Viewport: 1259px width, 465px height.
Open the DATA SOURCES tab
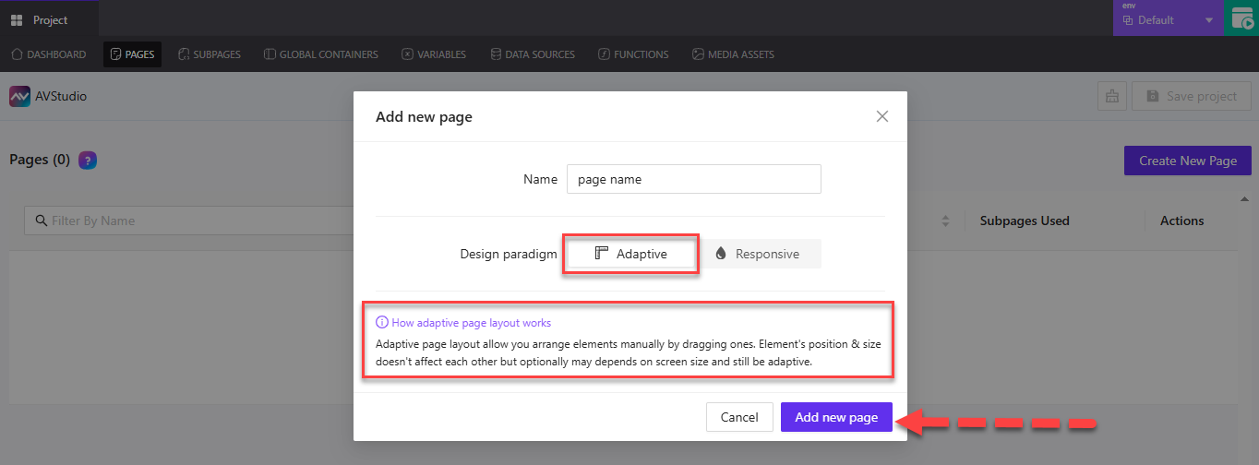(533, 54)
